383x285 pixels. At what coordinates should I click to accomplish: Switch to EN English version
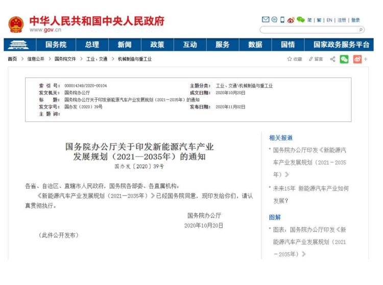(x=329, y=20)
